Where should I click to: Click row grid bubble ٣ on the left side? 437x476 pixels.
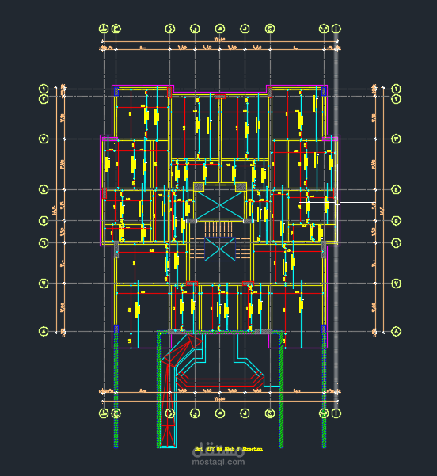tap(44, 139)
